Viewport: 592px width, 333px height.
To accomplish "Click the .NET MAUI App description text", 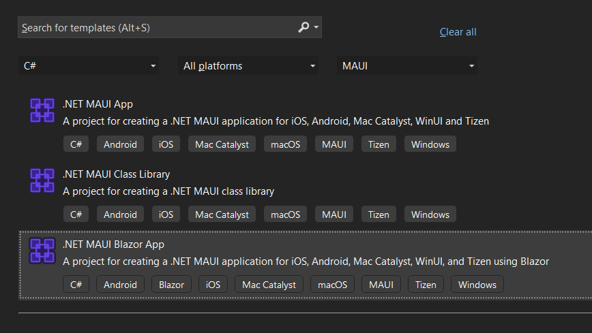I will click(x=276, y=121).
